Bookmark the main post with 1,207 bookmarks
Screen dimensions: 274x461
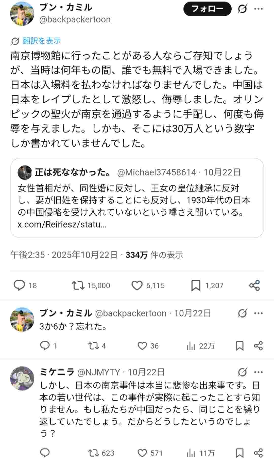coord(196,285)
